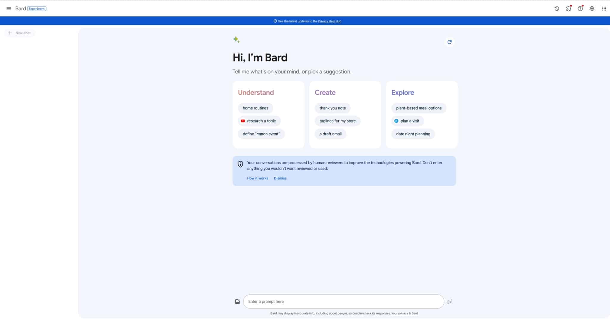Choose define "canon event" suggestion
The height and width of the screenshot is (321, 610).
[261, 134]
